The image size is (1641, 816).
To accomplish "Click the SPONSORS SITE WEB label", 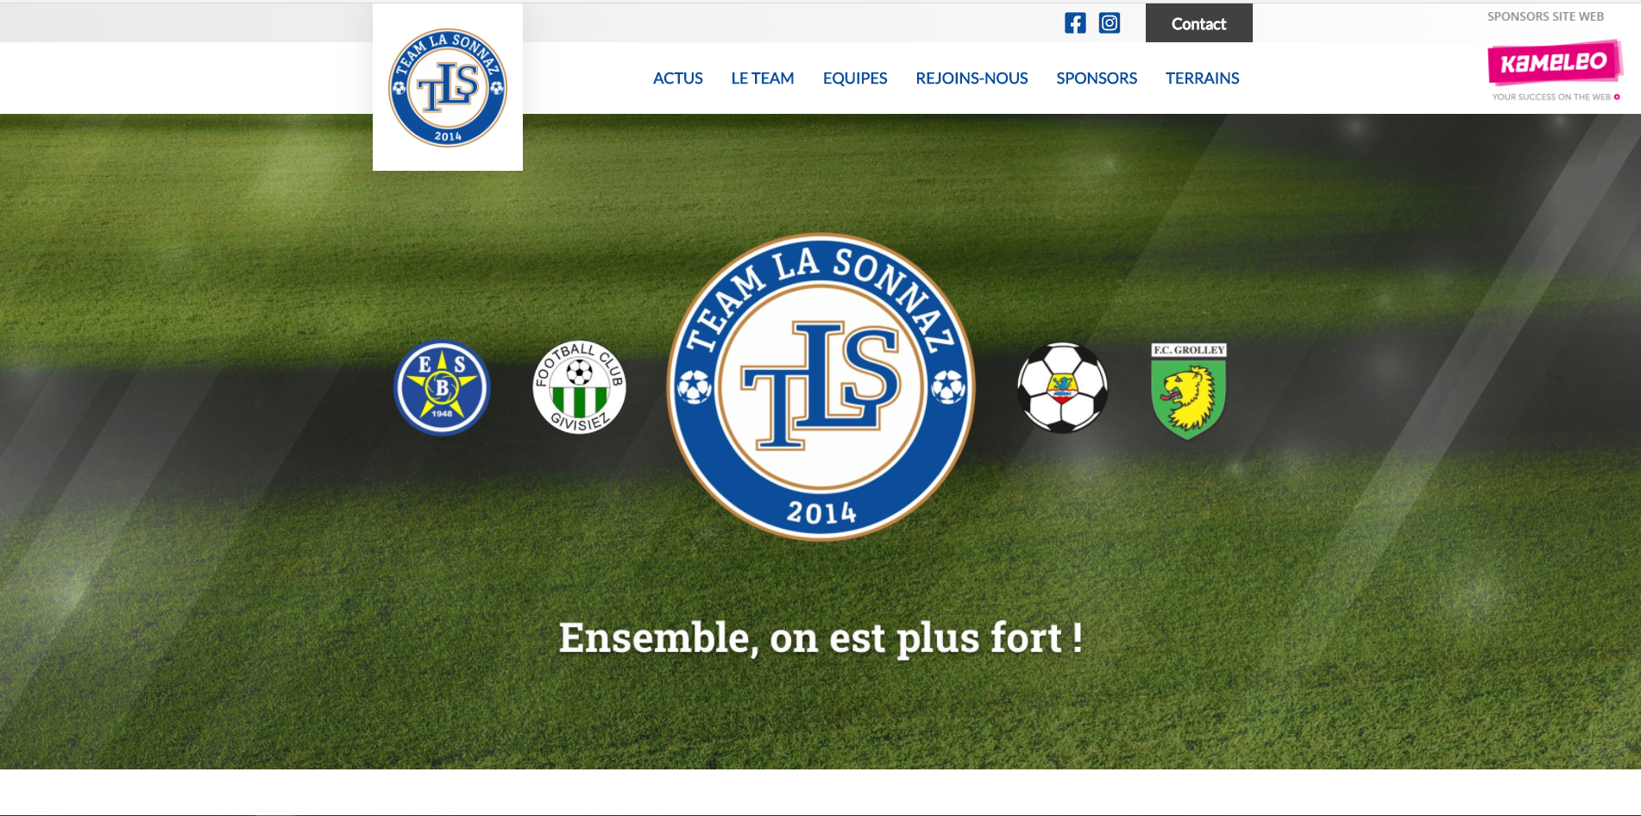I will pyautogui.click(x=1545, y=16).
